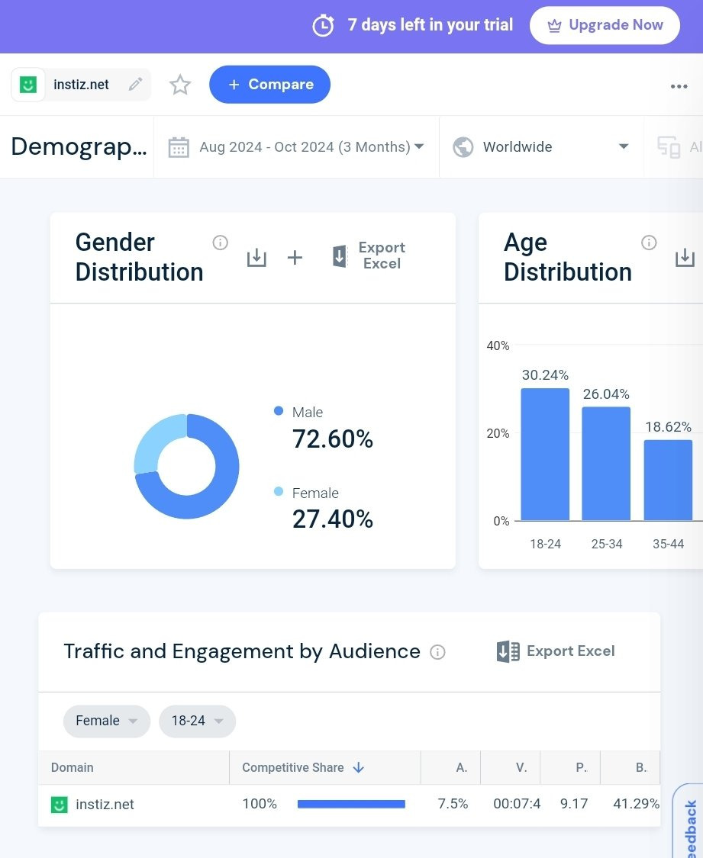Click instiz.net favicon in table row
The image size is (703, 858).
(x=59, y=805)
